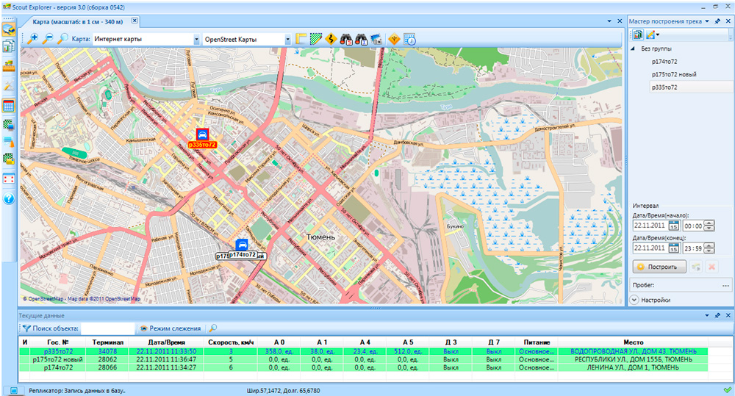Adjust the start time 00:00 spinner
This screenshot has width=735, height=396.
[x=710, y=226]
